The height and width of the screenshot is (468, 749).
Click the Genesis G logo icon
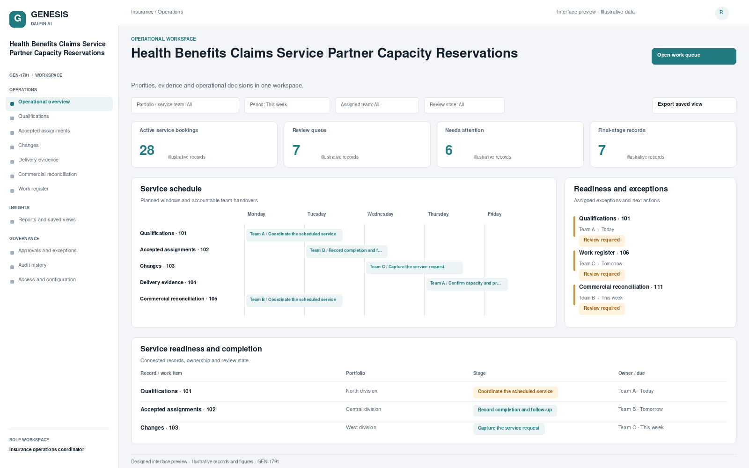pos(17,19)
